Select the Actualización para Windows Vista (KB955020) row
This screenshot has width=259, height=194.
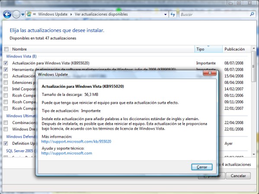125,63
